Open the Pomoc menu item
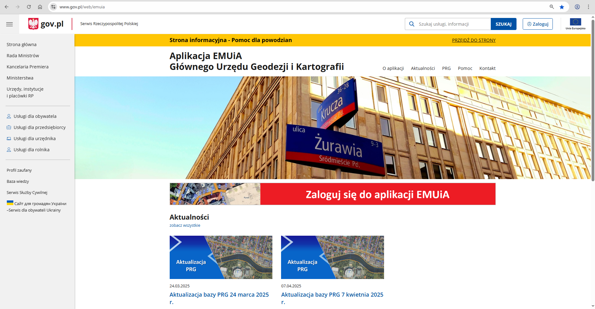The height and width of the screenshot is (309, 595). (x=465, y=68)
